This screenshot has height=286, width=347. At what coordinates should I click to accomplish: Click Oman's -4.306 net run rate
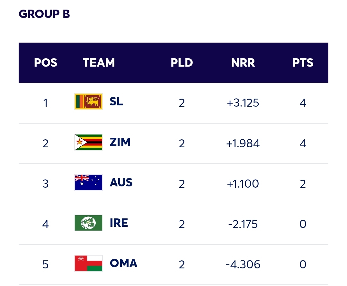243,265
